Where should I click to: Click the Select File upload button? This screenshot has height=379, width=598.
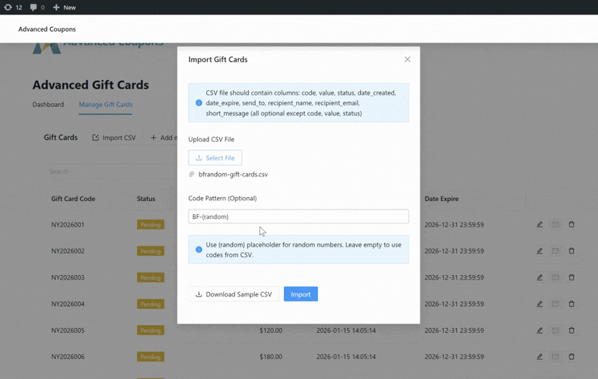pyautogui.click(x=215, y=158)
